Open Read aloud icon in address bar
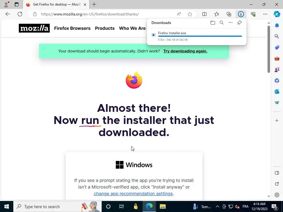 coord(179,14)
